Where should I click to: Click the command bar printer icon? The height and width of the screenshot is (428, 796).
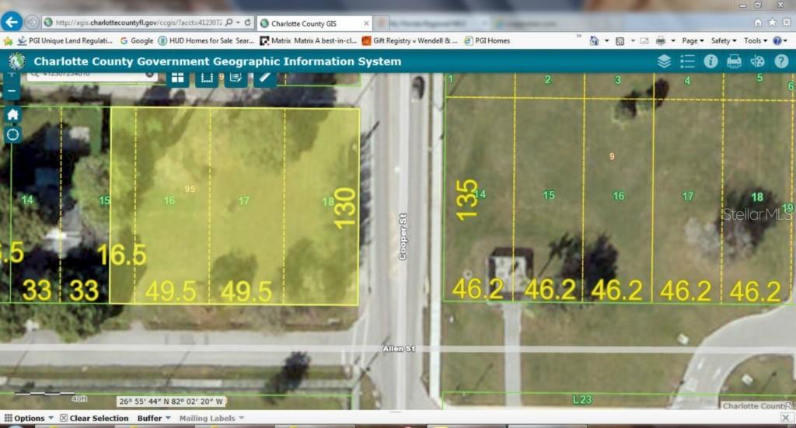coord(661,40)
